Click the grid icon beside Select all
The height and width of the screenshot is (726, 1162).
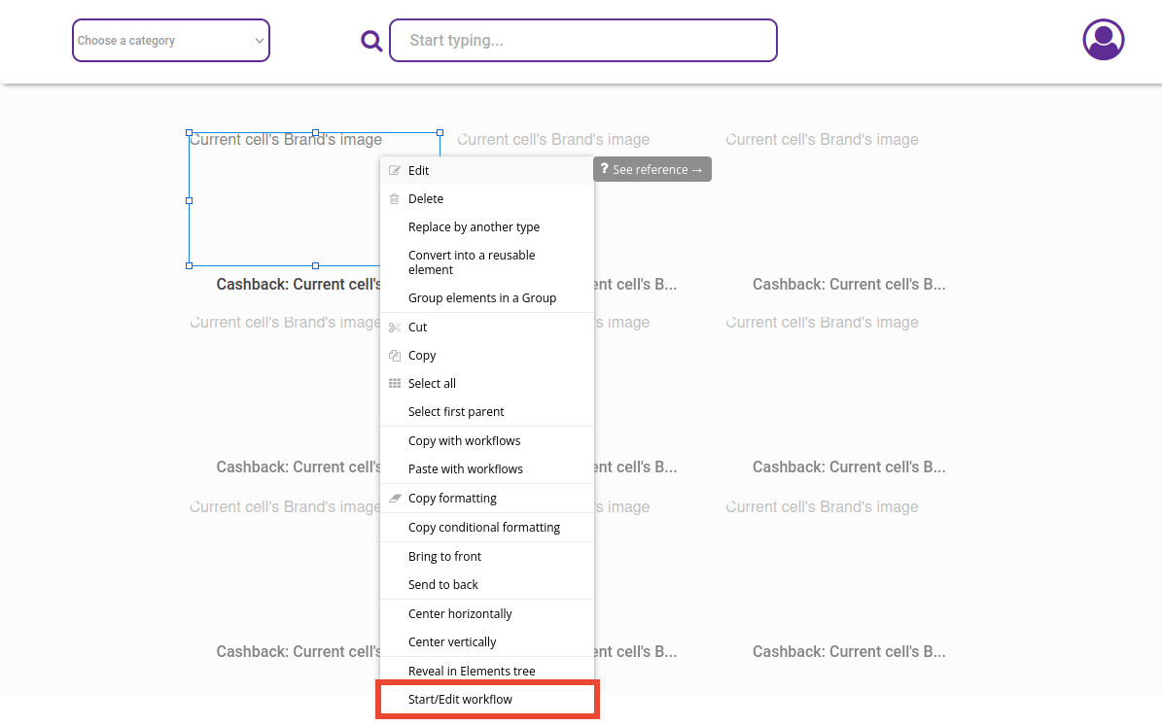[x=395, y=383]
